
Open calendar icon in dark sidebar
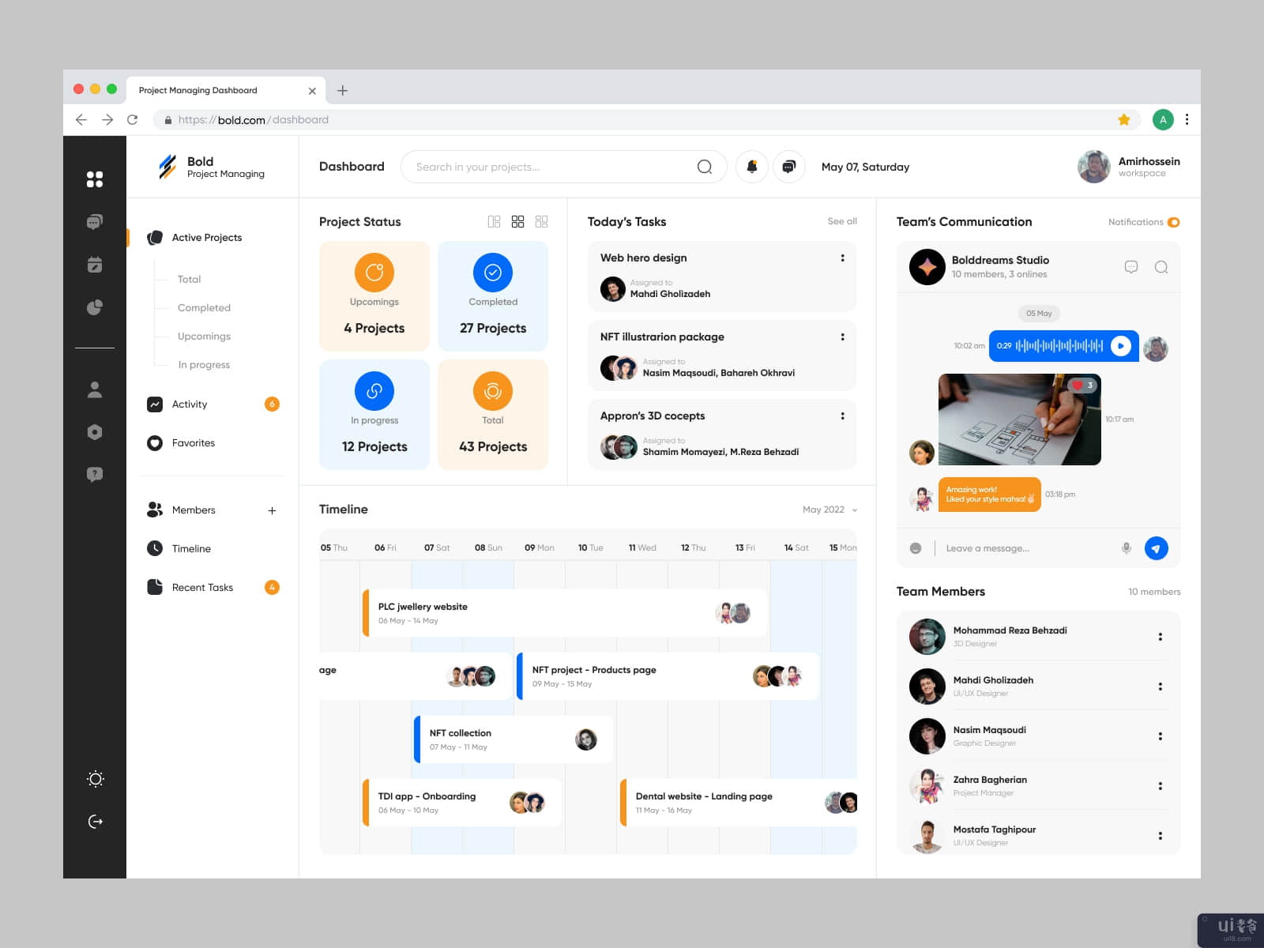click(95, 265)
